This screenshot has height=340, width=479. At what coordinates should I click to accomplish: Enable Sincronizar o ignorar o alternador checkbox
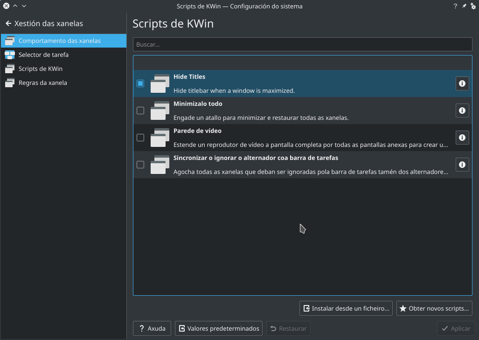pos(140,165)
